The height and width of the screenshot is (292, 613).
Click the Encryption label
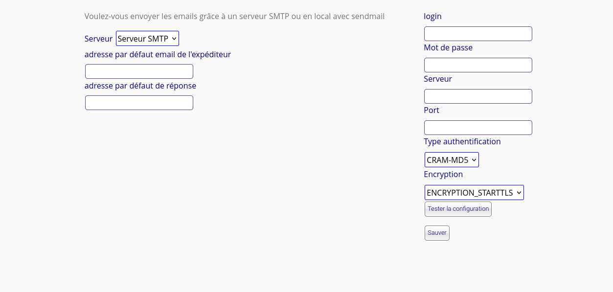click(443, 174)
